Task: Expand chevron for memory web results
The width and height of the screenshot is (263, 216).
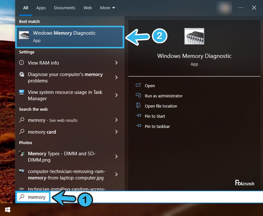Action: [116, 120]
